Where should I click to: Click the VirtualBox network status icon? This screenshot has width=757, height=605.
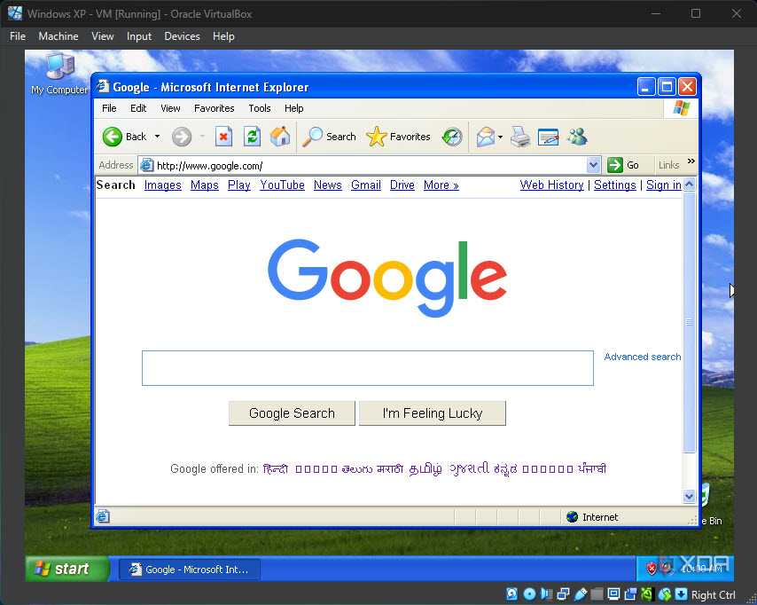click(x=563, y=593)
